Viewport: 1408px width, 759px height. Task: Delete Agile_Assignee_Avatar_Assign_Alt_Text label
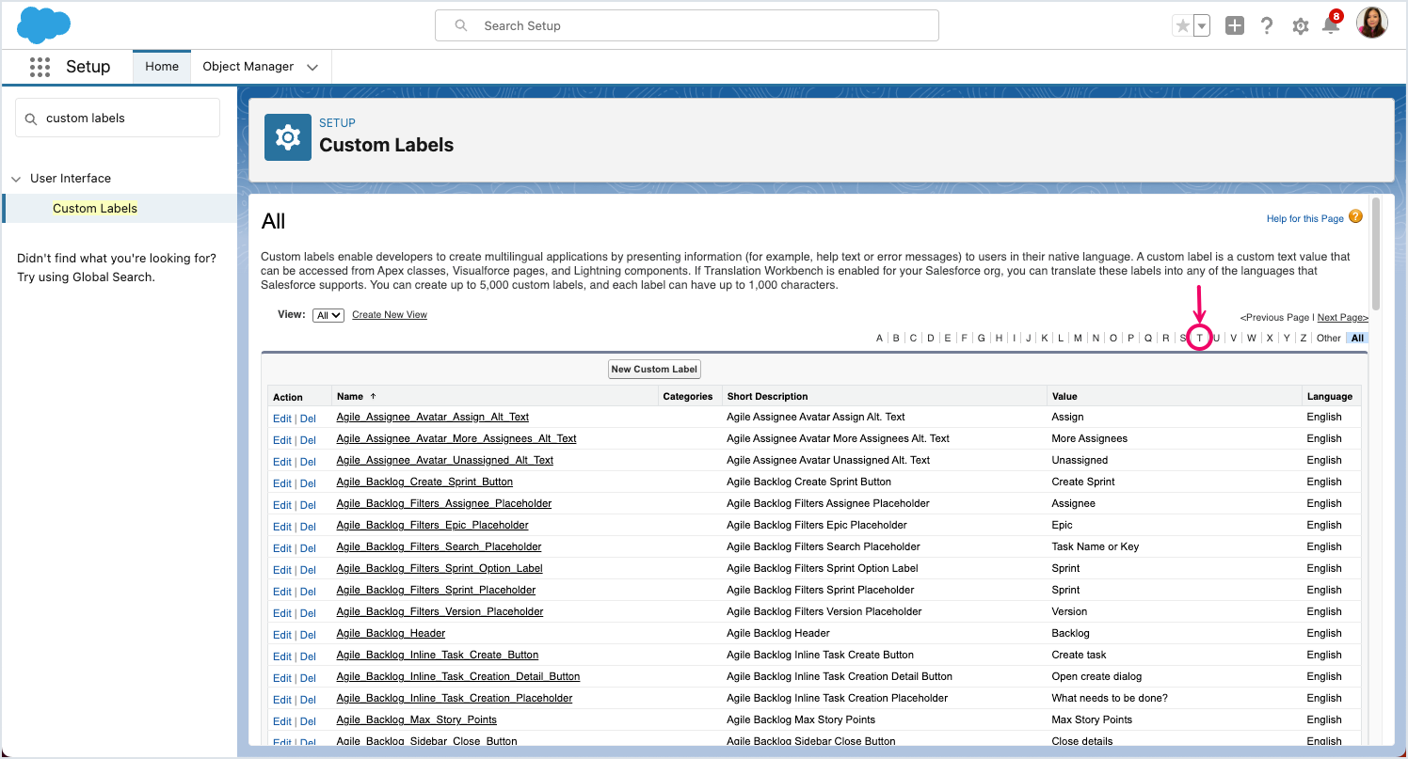pos(308,419)
